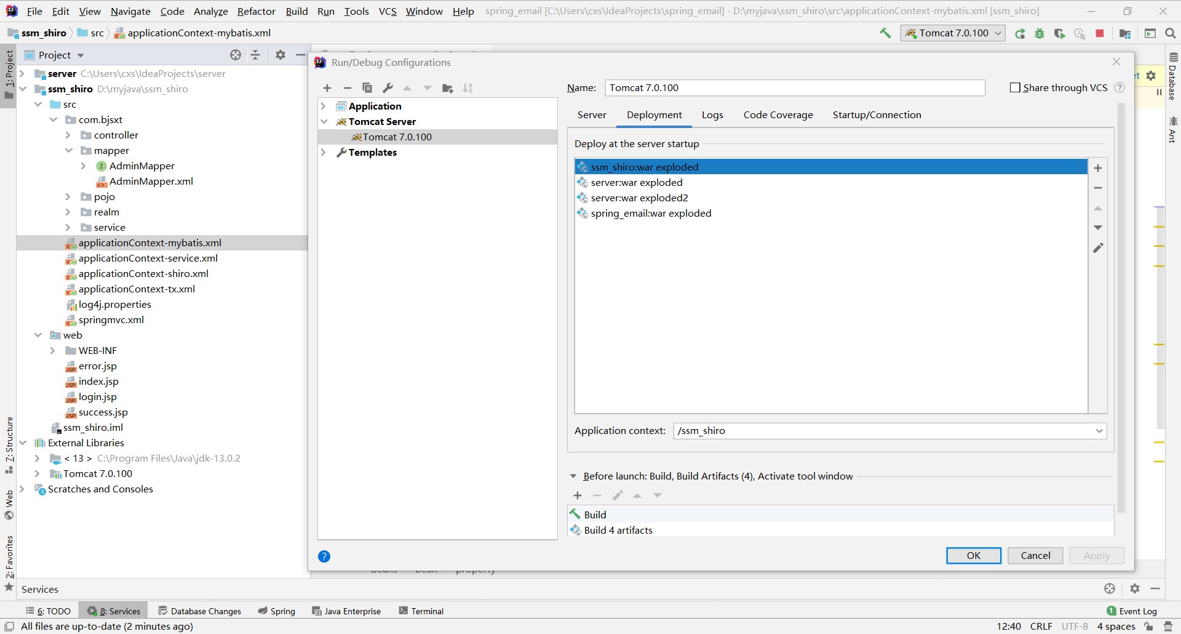Open Application context combo box dropdown
Screen dimensions: 1181x634
(x=1099, y=431)
